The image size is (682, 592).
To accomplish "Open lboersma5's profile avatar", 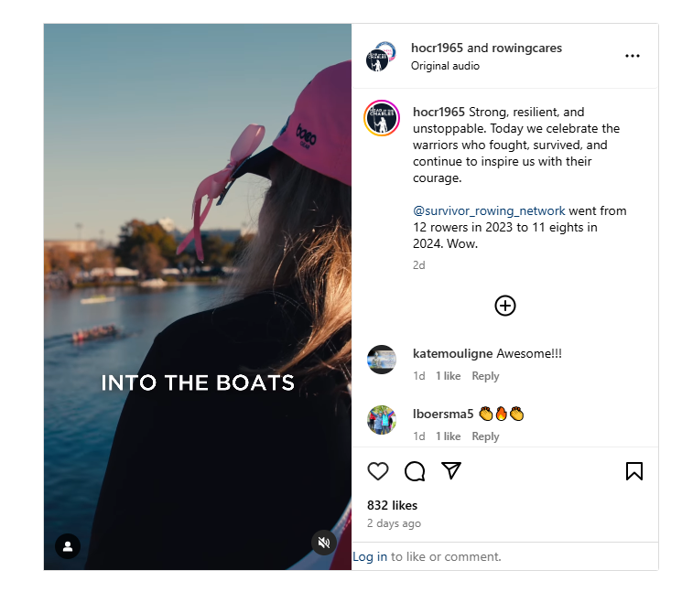I will pyautogui.click(x=382, y=420).
